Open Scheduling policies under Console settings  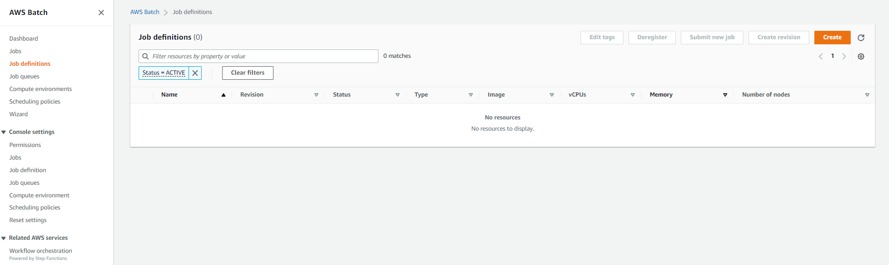35,208
